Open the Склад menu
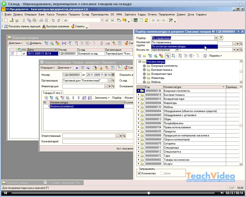This screenshot has height=197, width=246. click(x=85, y=14)
